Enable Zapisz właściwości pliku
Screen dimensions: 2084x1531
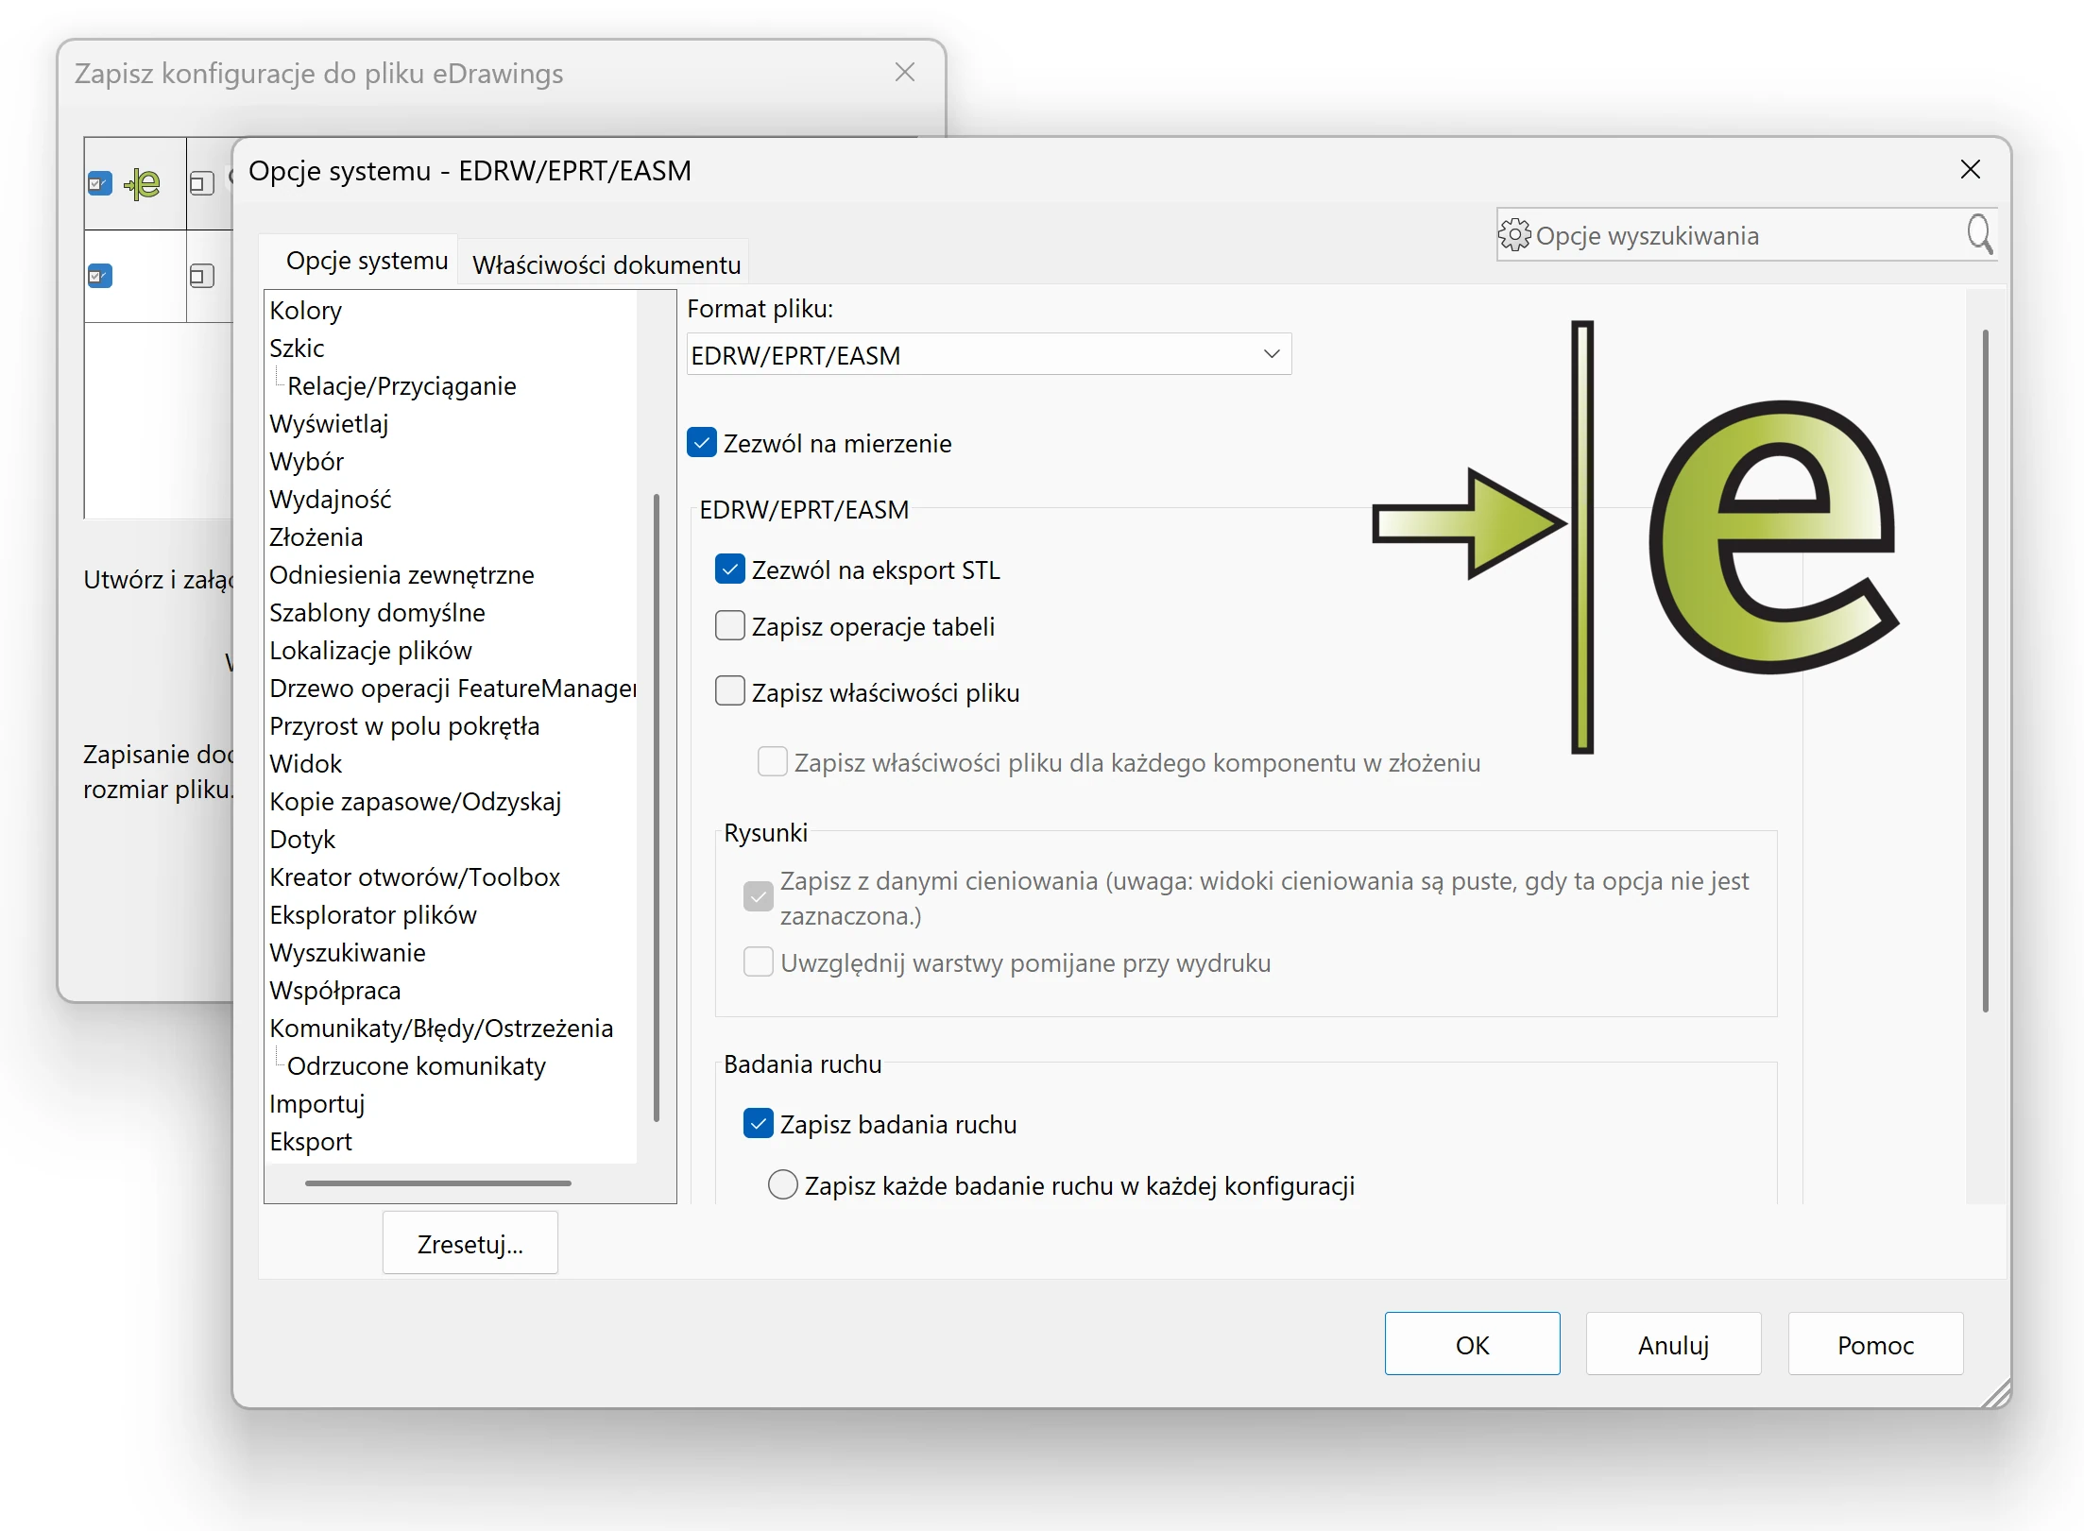[730, 692]
